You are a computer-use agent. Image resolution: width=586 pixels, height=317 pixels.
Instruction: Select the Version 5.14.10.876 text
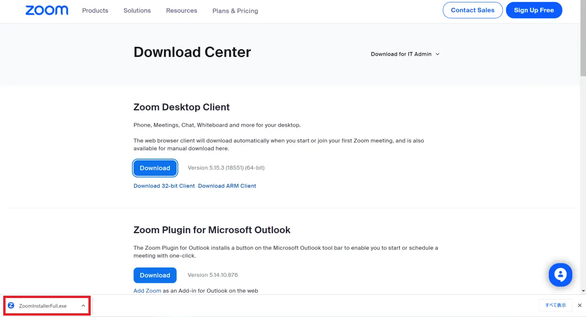(x=212, y=275)
